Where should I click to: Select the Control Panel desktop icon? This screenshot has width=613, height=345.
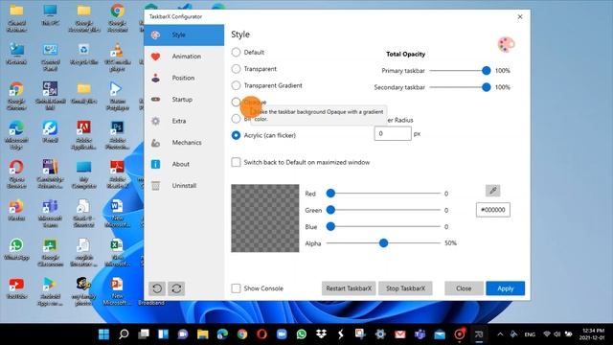tap(51, 57)
